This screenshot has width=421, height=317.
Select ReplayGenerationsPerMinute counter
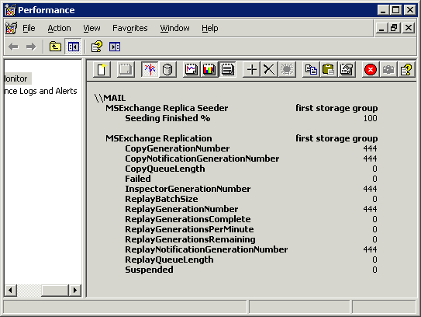189,229
